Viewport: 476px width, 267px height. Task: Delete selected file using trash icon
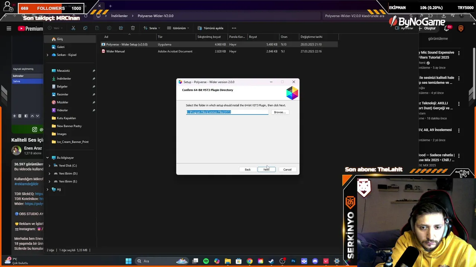click(133, 28)
